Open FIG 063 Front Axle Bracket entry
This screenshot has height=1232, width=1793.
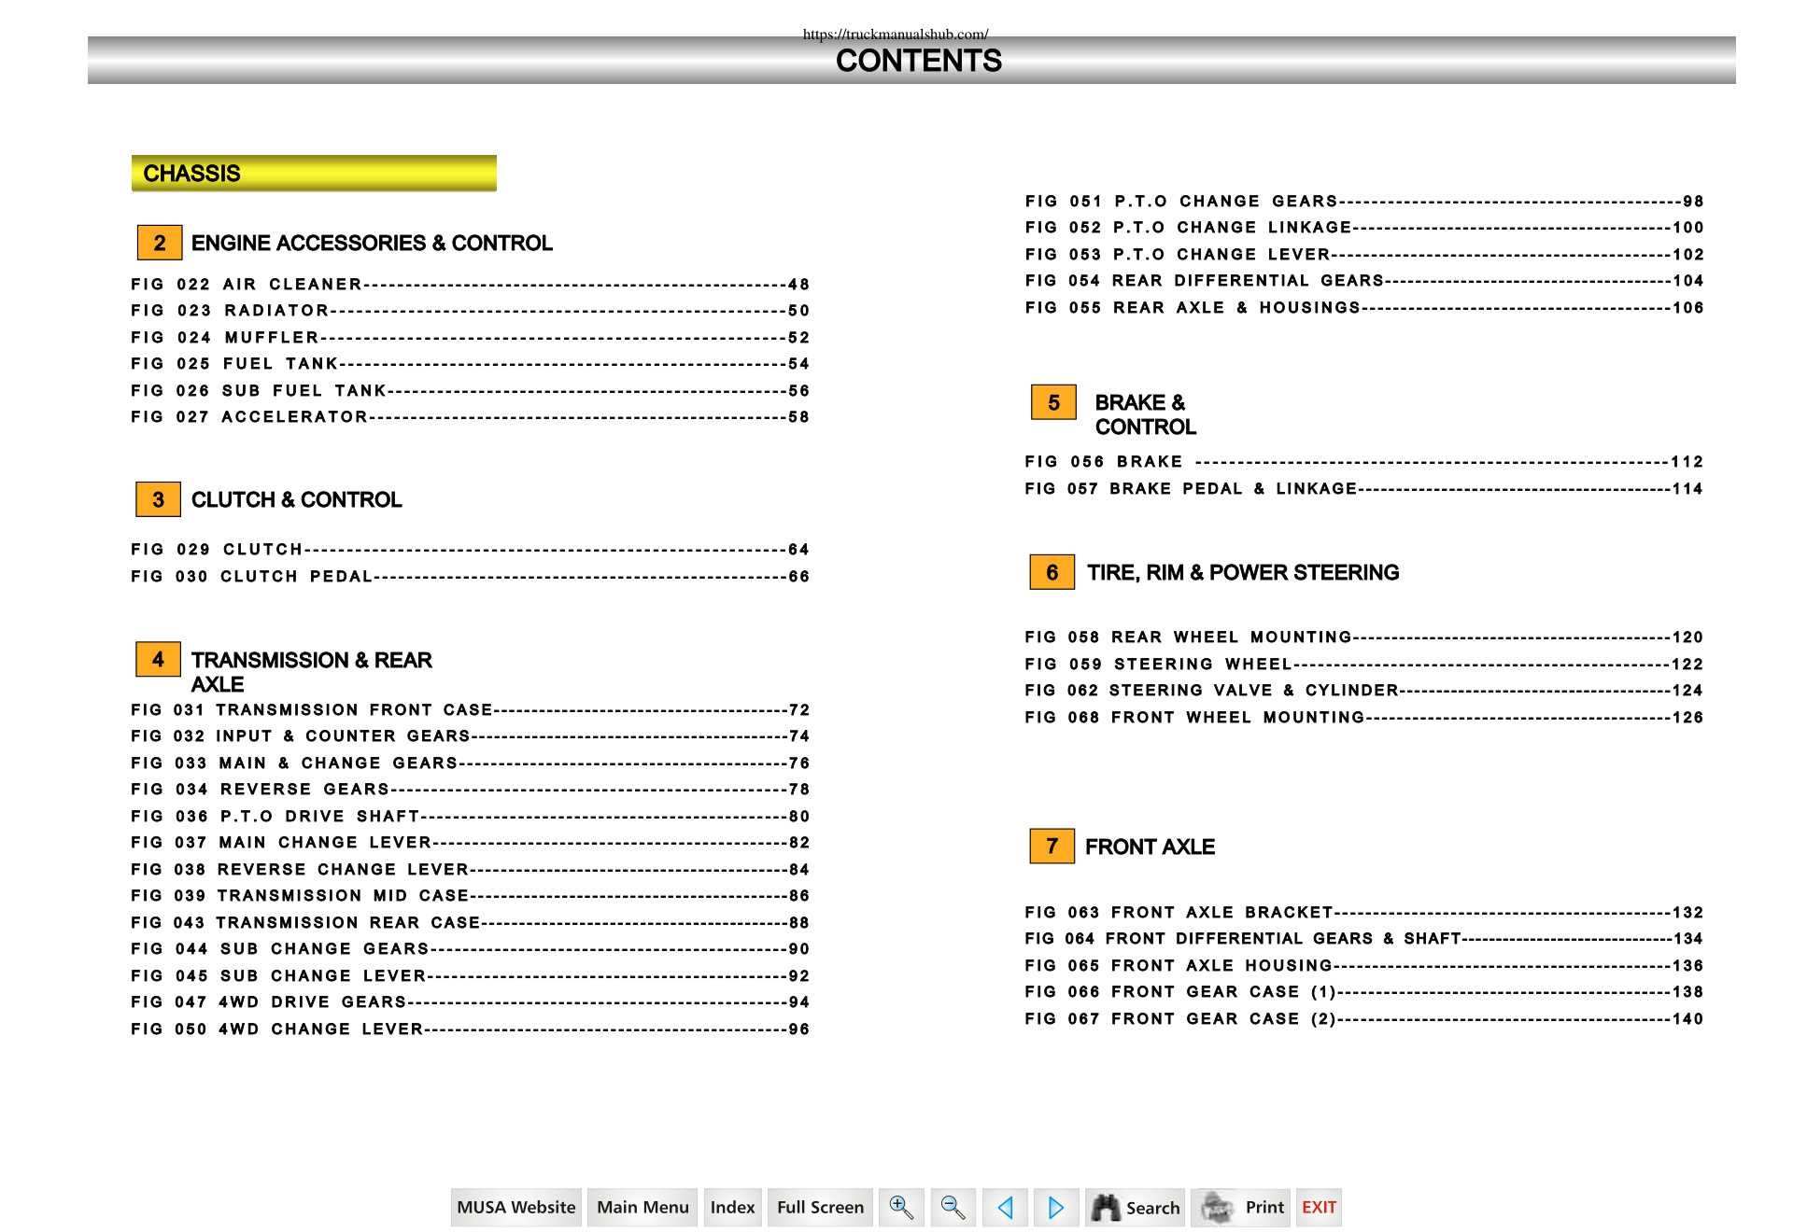click(x=1364, y=913)
